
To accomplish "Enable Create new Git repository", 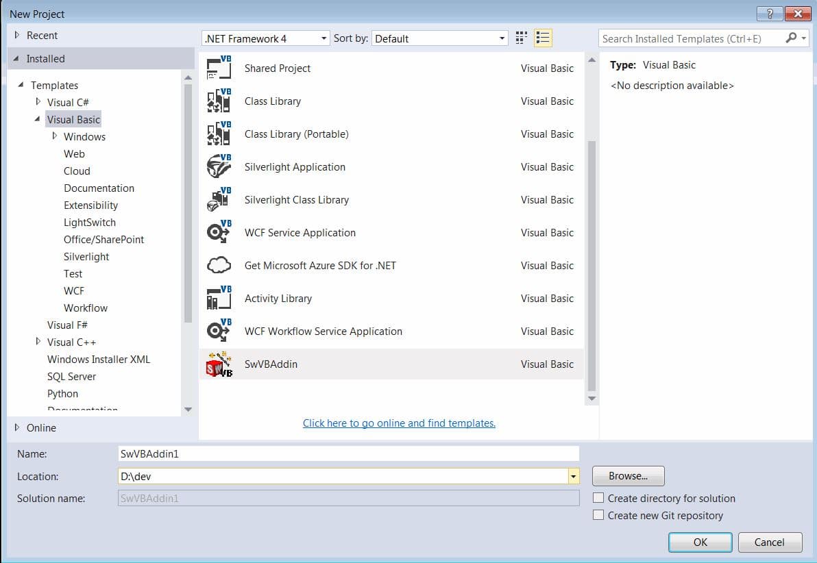I will (x=598, y=515).
